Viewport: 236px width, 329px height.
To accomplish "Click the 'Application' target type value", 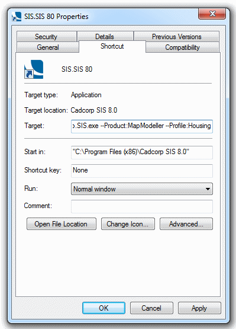I will point(86,95).
